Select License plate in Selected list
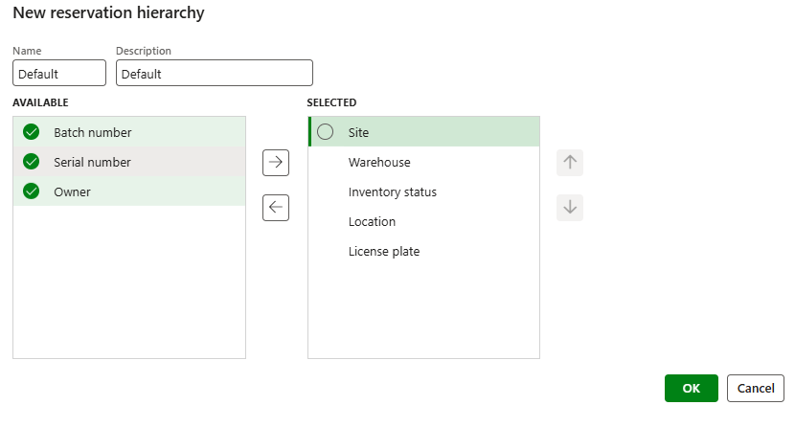The width and height of the screenshot is (795, 428). coord(384,251)
